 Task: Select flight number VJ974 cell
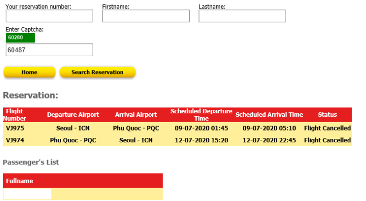pyautogui.click(x=15, y=140)
